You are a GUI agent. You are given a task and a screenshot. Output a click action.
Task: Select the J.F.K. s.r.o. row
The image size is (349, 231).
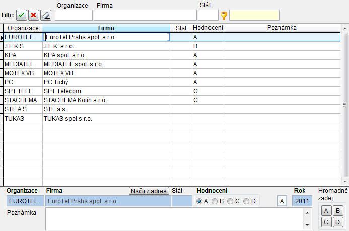pyautogui.click(x=172, y=46)
